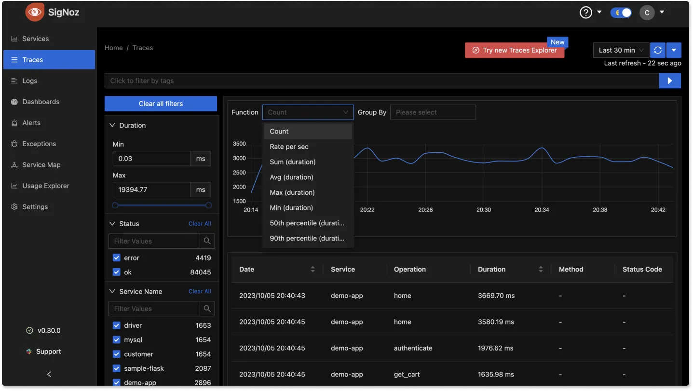Click the authenticate operation cell
Viewport: 693px width, 391px height.
pyautogui.click(x=413, y=348)
